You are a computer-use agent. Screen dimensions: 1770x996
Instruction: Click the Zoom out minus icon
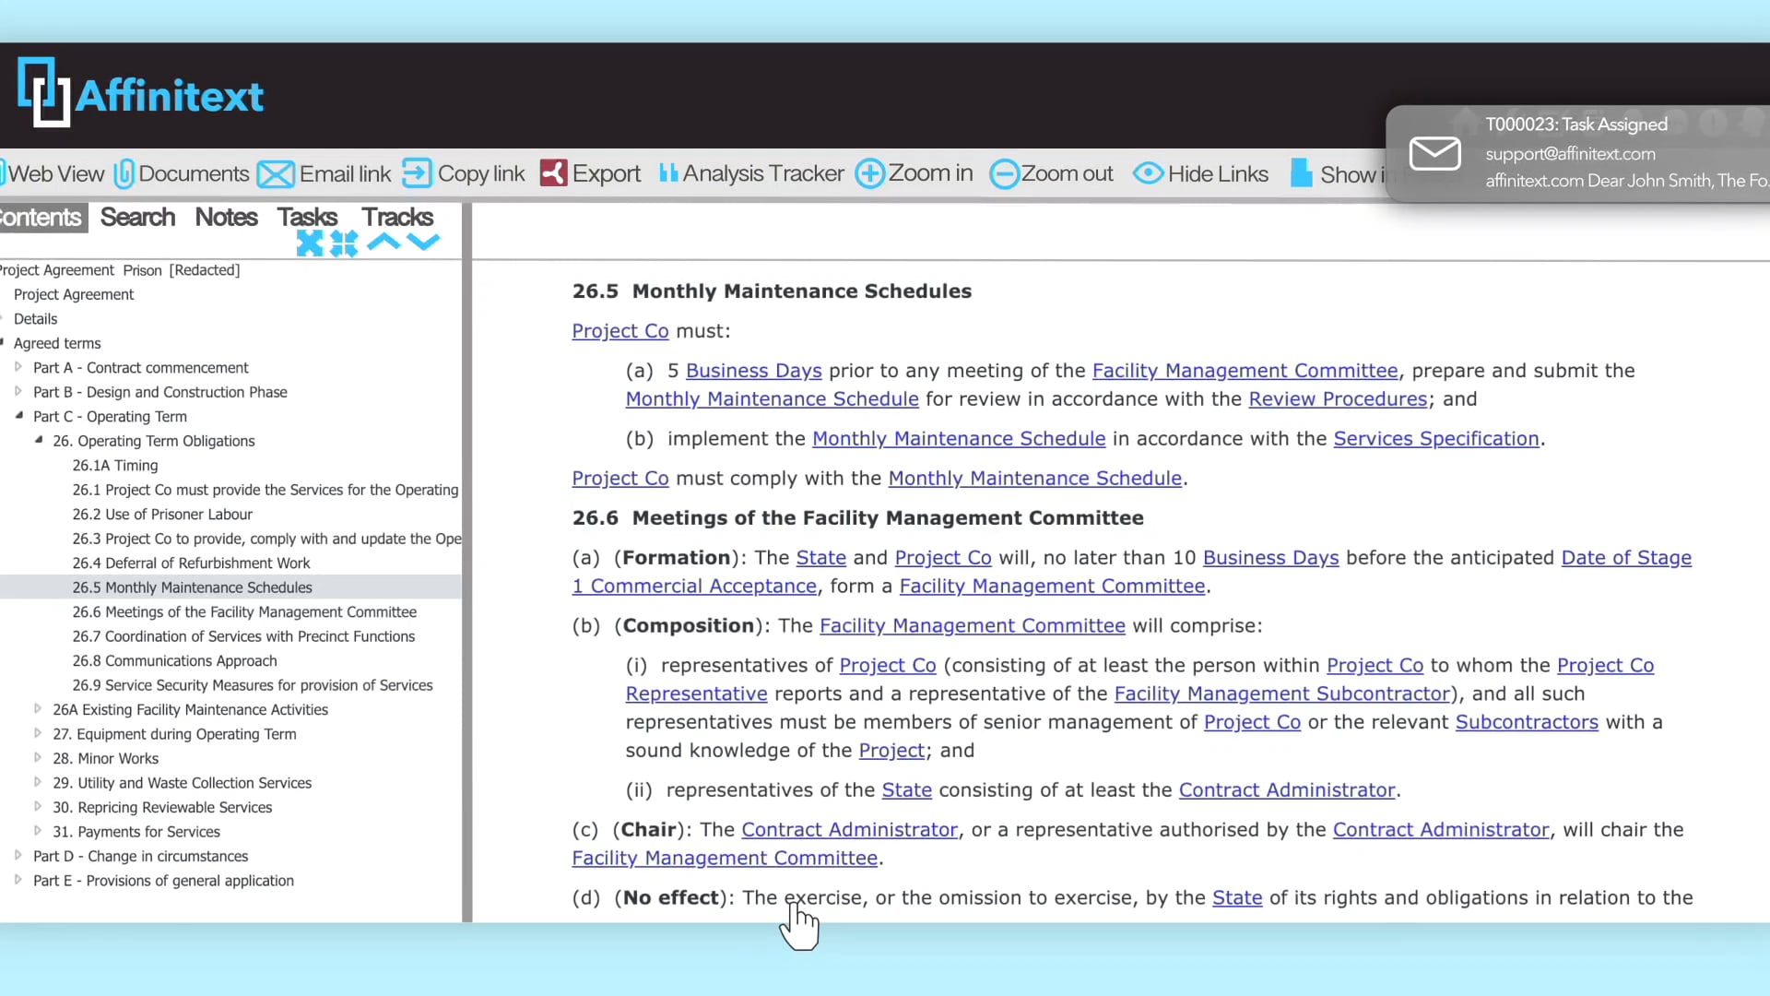click(x=1004, y=173)
